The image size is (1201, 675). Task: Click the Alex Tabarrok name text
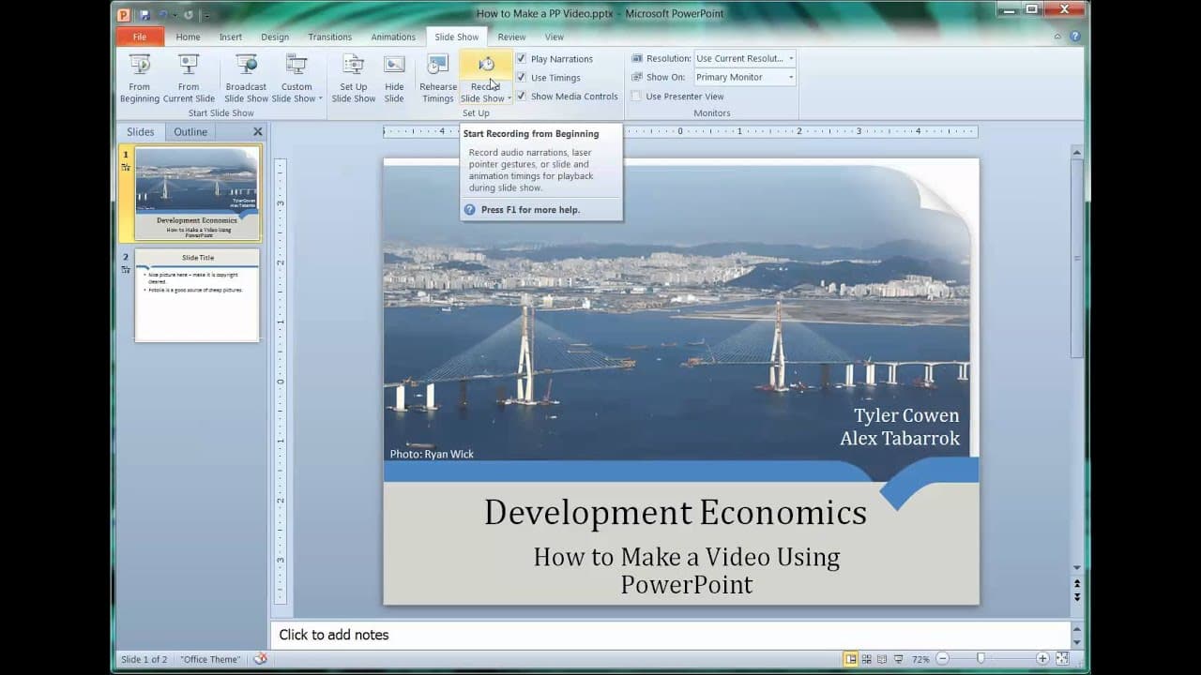point(900,438)
